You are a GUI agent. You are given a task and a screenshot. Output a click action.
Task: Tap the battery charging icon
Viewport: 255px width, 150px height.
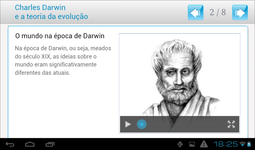249,144
